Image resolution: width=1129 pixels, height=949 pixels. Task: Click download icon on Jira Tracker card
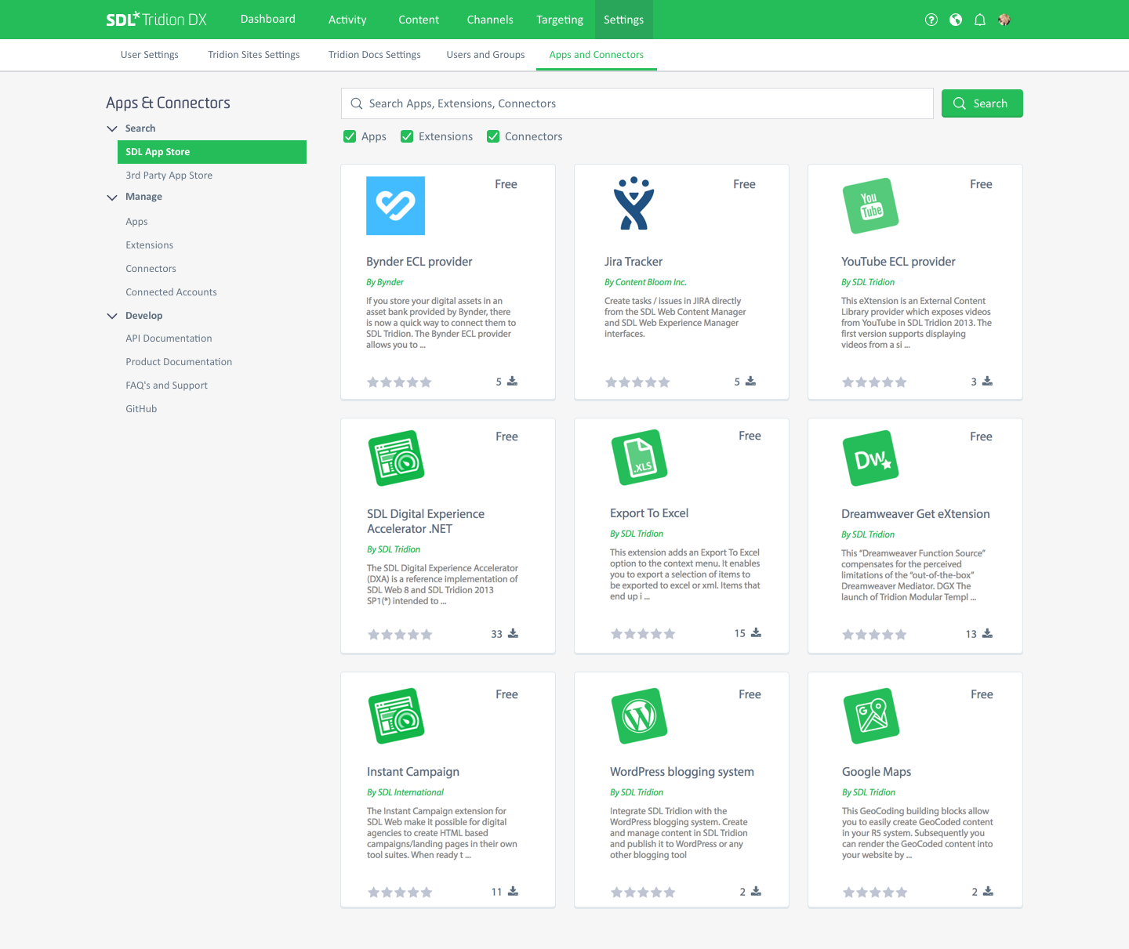[750, 381]
